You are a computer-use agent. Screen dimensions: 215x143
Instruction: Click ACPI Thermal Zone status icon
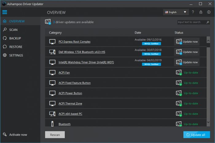(179, 103)
